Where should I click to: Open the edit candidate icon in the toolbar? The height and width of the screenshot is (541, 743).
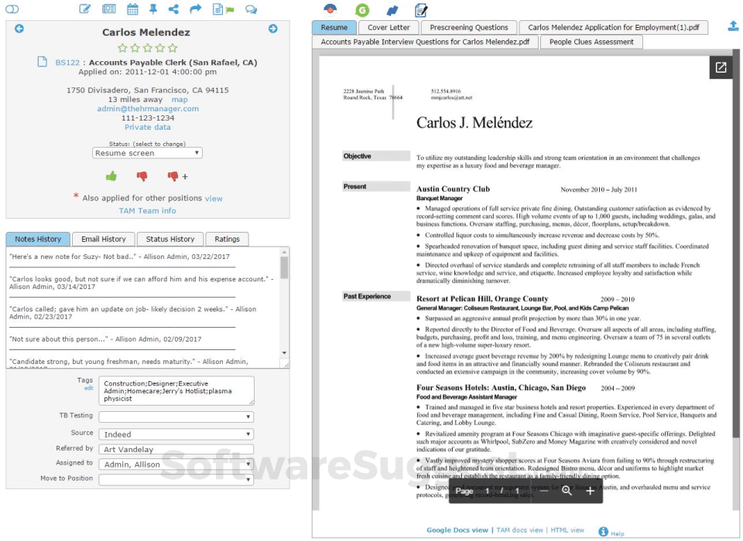point(87,9)
